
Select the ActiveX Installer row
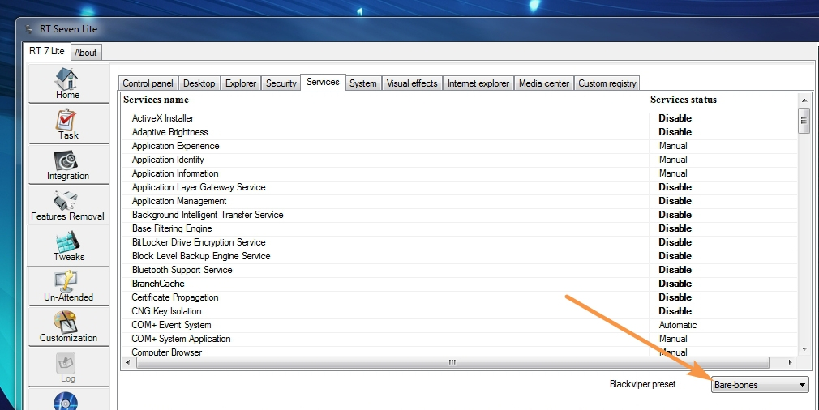pyautogui.click(x=460, y=118)
